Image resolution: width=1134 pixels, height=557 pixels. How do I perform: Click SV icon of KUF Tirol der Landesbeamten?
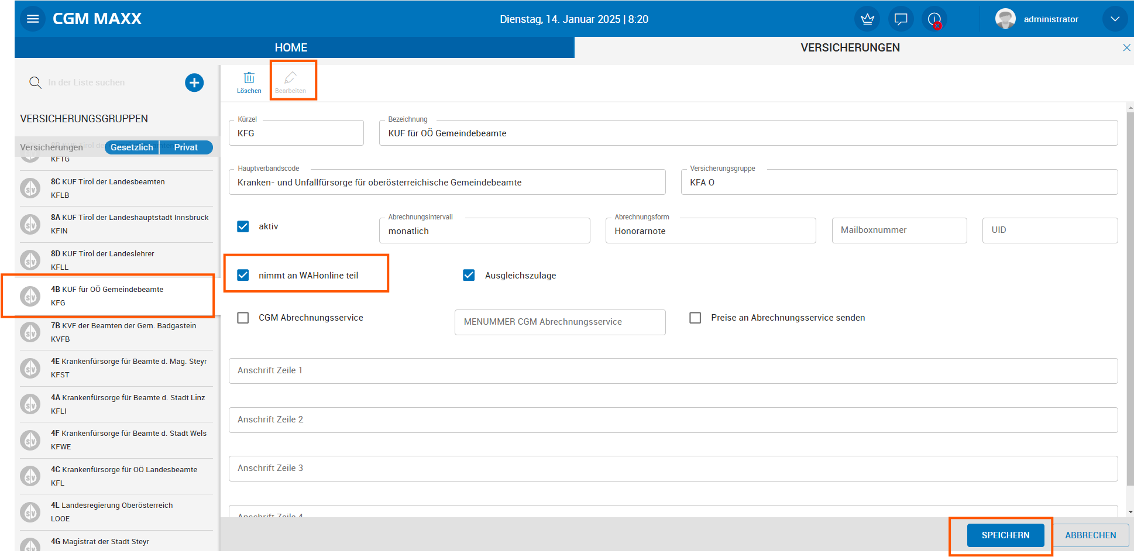(x=30, y=188)
